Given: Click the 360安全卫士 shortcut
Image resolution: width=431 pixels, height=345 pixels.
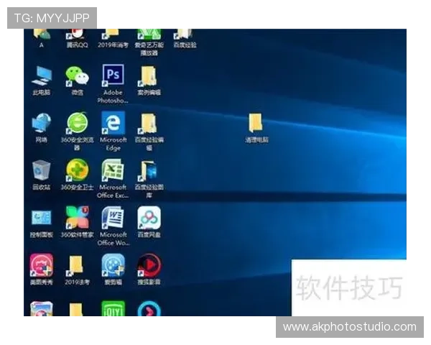Looking at the screenshot, I should (x=77, y=170).
